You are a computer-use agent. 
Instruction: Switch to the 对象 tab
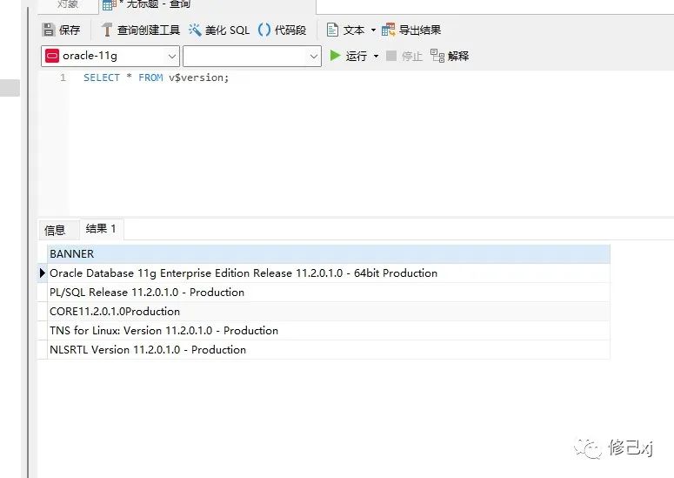[x=68, y=4]
